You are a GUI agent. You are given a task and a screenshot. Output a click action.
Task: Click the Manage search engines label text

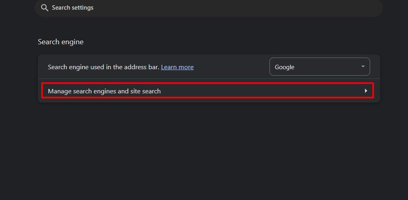click(x=104, y=91)
